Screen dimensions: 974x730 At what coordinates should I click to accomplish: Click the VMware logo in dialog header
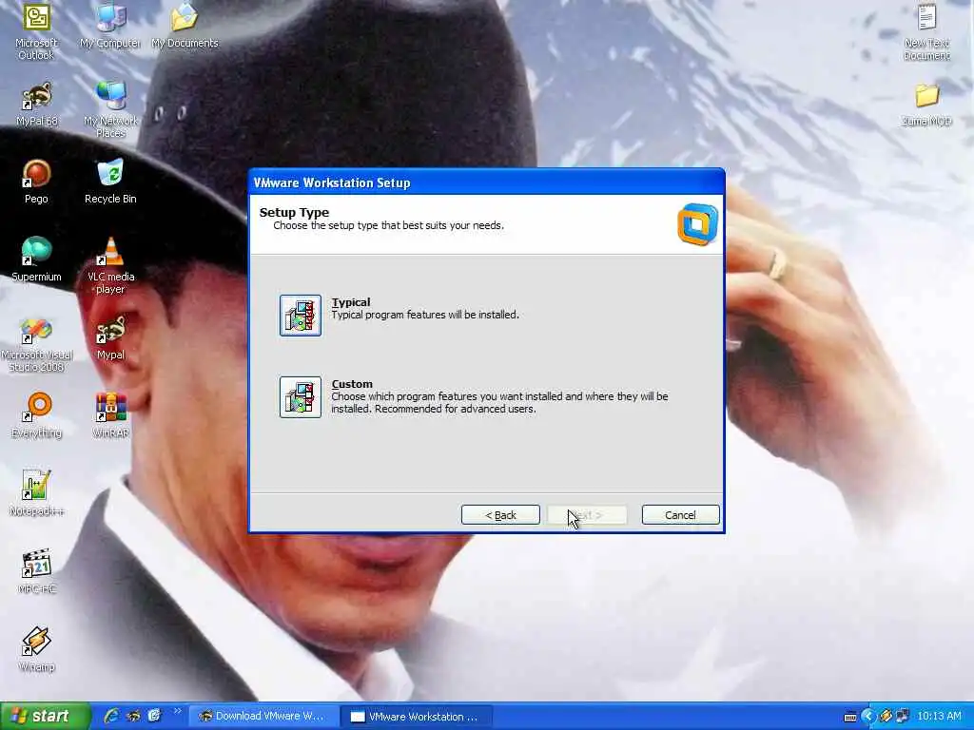click(697, 224)
